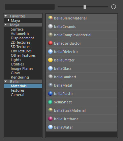Click the bellaDielectric sphere icon
Image resolution: width=123 pixels, height=141 pixels.
(50, 52)
